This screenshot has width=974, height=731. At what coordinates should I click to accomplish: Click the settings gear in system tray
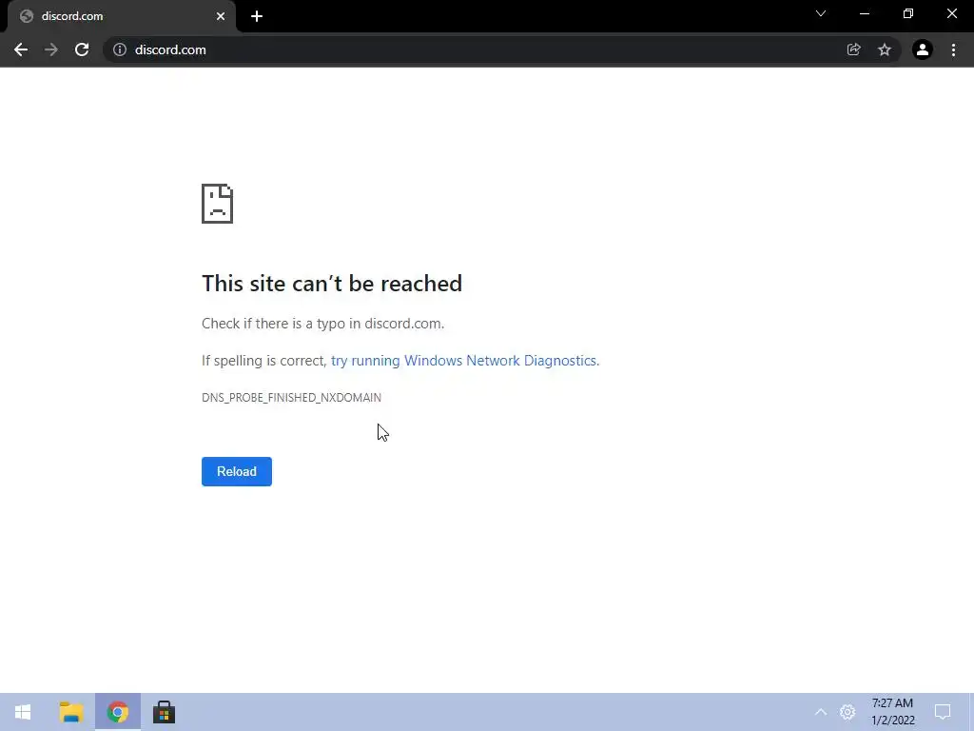tap(847, 712)
